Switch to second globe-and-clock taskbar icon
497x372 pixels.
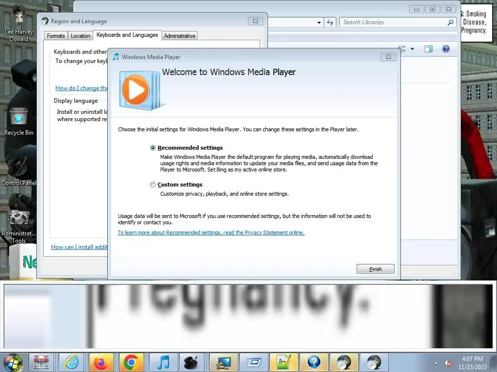click(374, 362)
